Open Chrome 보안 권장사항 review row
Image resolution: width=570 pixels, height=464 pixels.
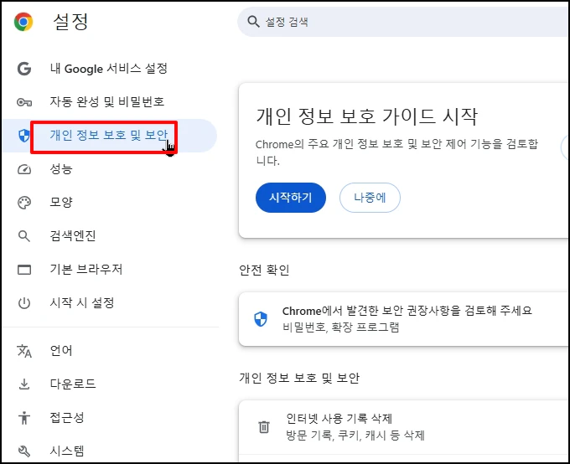coord(404,319)
